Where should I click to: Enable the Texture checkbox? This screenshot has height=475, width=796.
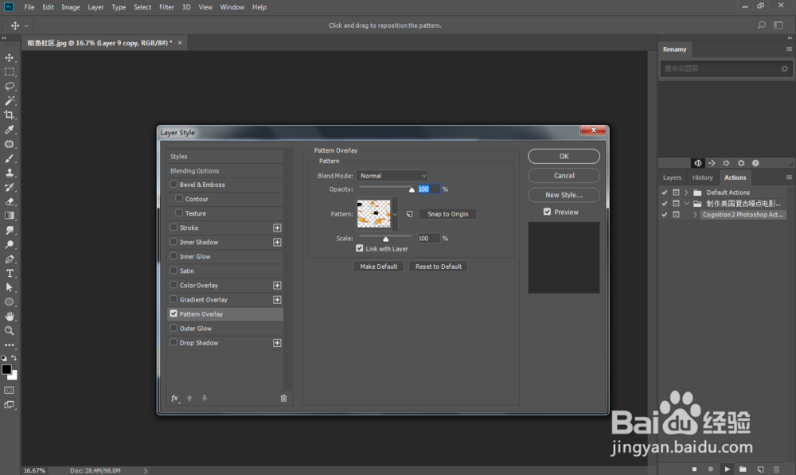coord(179,212)
